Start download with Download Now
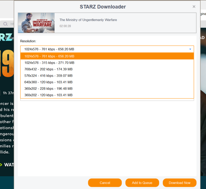This screenshot has height=189, width=206. (180, 183)
